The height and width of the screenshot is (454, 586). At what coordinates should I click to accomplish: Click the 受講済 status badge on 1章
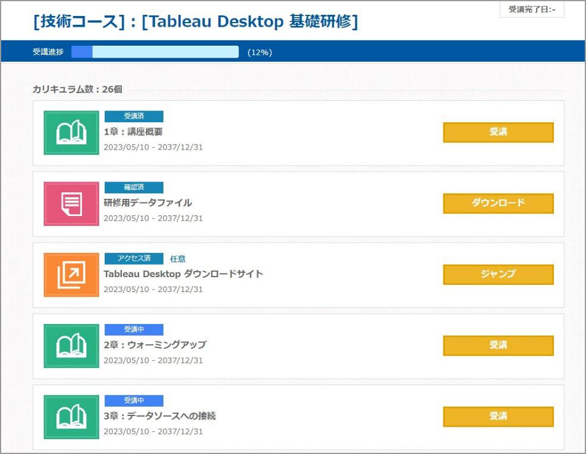134,116
